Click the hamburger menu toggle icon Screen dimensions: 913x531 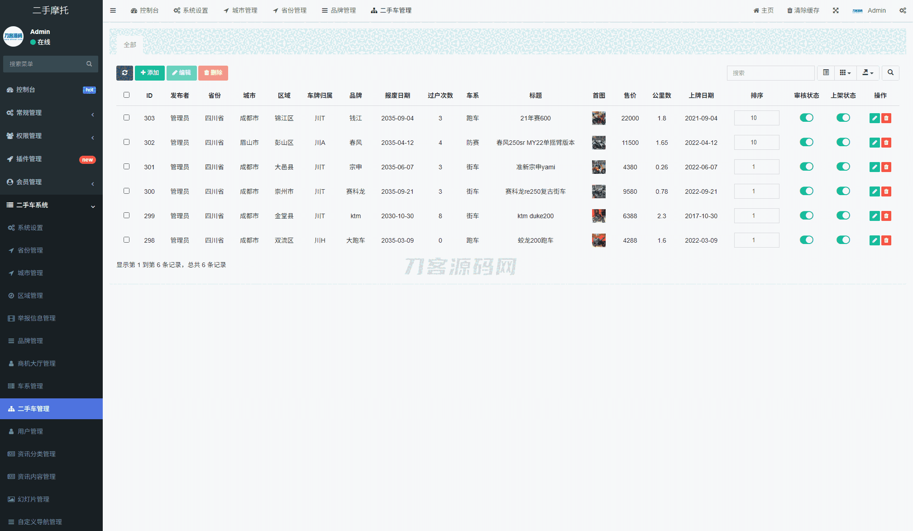click(x=113, y=10)
